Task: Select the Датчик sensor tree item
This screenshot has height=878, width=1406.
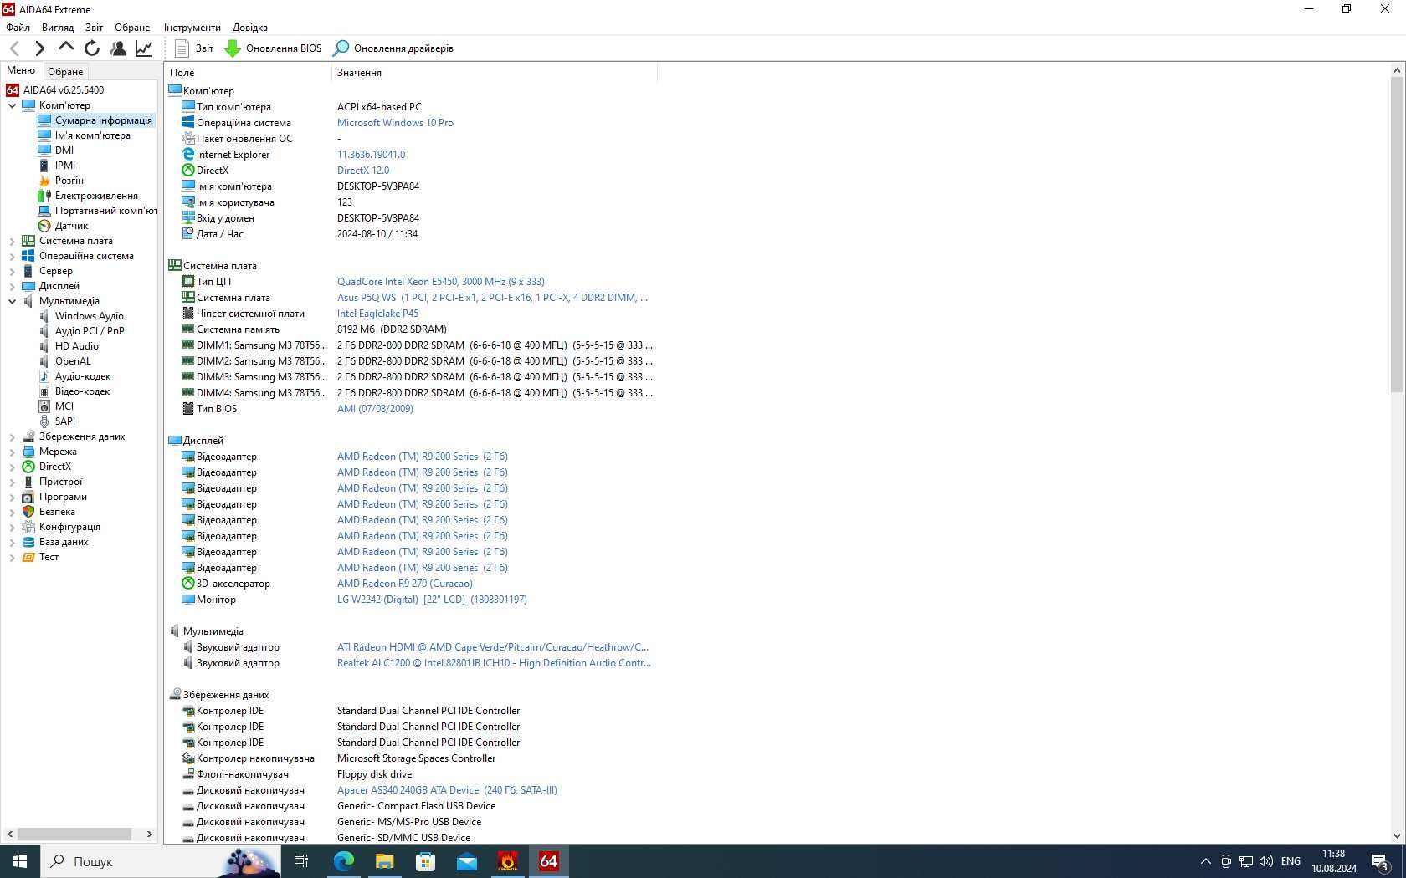Action: pos(71,226)
